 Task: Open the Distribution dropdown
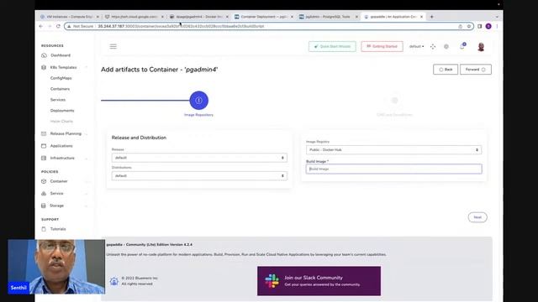pyautogui.click(x=199, y=175)
